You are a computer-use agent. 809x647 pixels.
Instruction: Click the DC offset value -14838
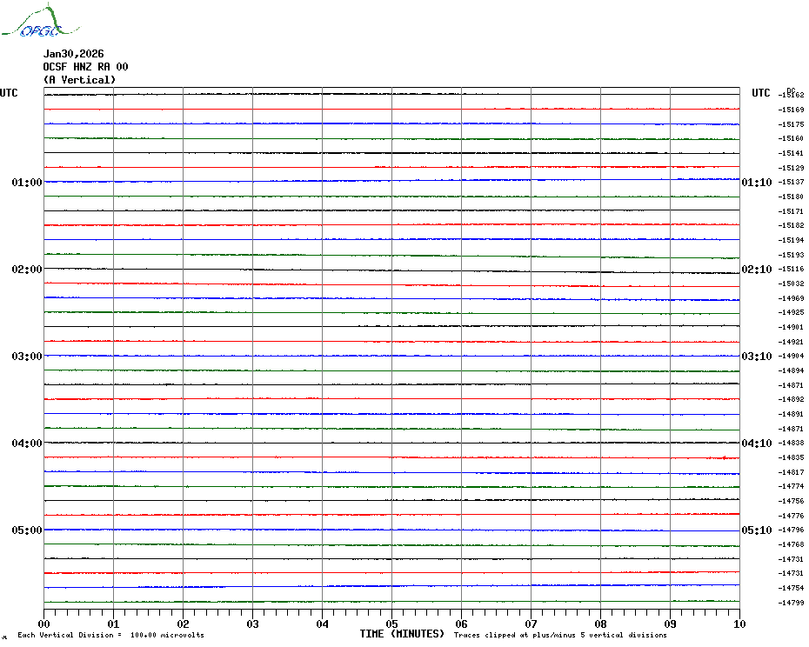coord(792,444)
